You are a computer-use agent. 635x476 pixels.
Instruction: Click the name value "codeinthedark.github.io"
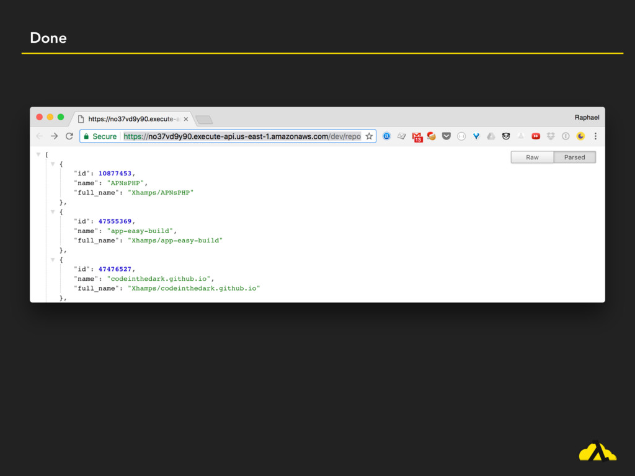tap(159, 278)
